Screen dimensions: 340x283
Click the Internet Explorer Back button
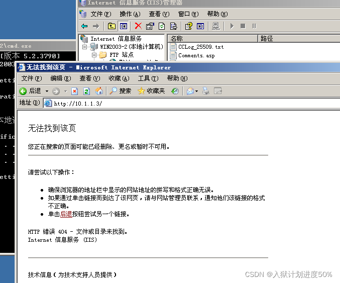point(30,91)
